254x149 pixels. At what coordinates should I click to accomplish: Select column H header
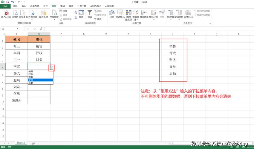tap(172, 34)
